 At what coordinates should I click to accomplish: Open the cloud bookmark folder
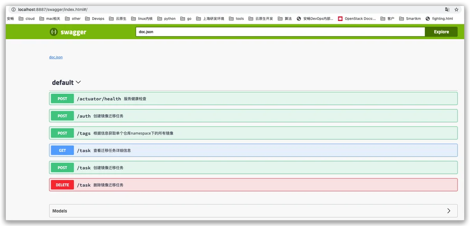(27, 18)
